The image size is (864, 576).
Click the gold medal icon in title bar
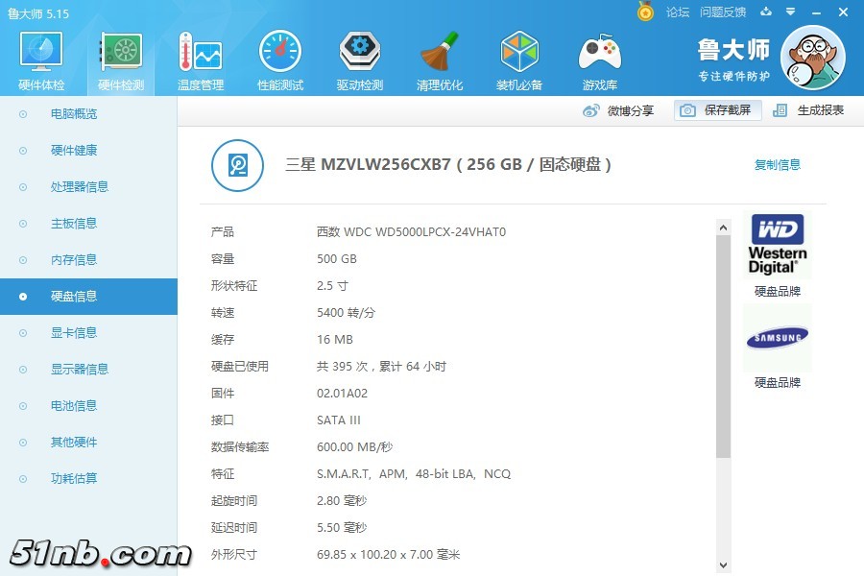point(646,12)
